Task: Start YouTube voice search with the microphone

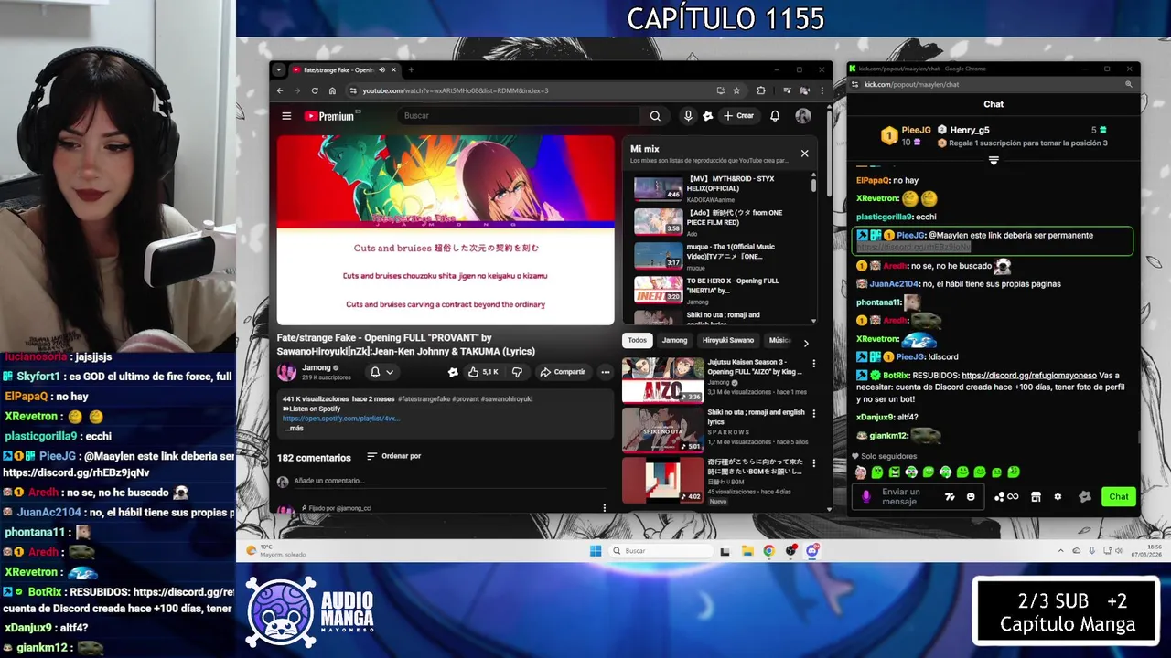Action: 688,116
